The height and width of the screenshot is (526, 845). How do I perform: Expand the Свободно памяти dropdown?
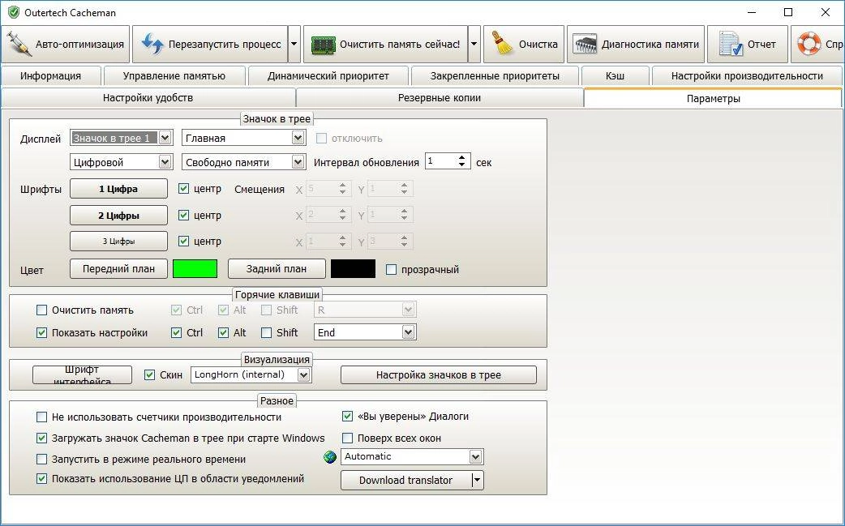tap(298, 162)
